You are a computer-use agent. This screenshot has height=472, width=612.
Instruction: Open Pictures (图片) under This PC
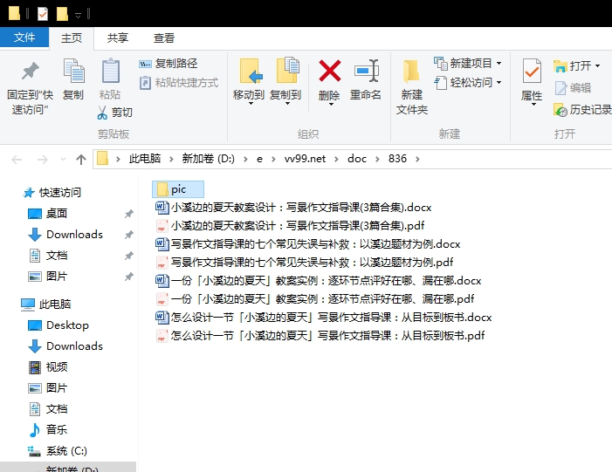tap(48, 387)
